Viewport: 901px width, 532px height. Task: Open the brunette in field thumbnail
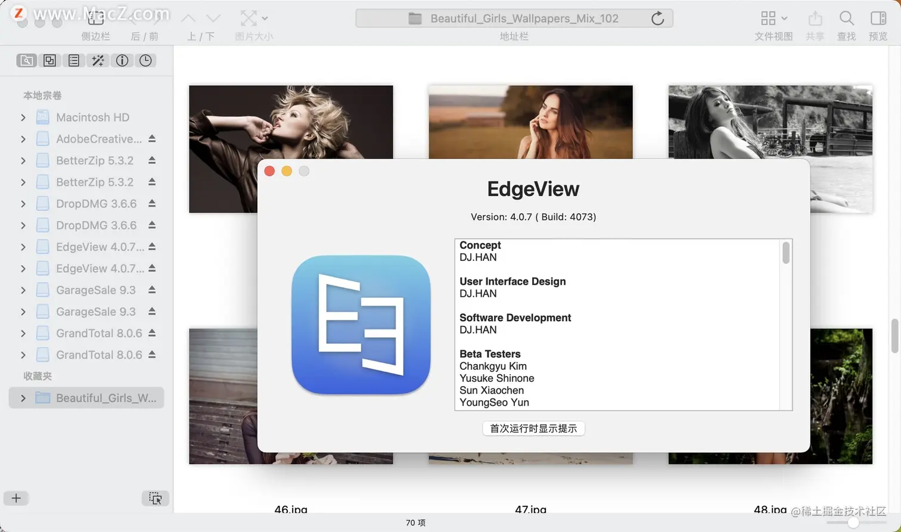coord(530,122)
